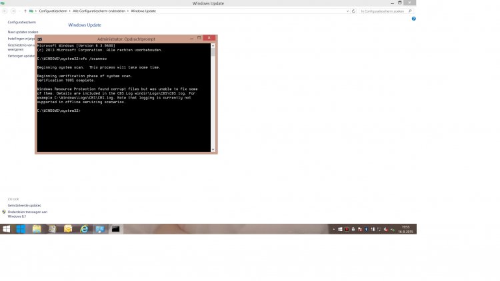Click the 'sfc /scannow' command line text
This screenshot has width=500, height=281.
tap(93, 59)
